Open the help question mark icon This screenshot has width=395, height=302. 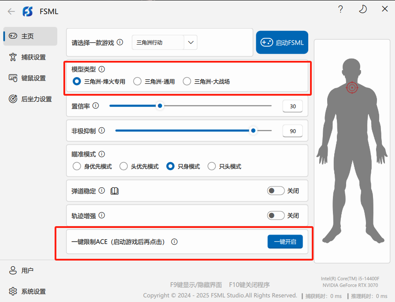tap(340, 9)
